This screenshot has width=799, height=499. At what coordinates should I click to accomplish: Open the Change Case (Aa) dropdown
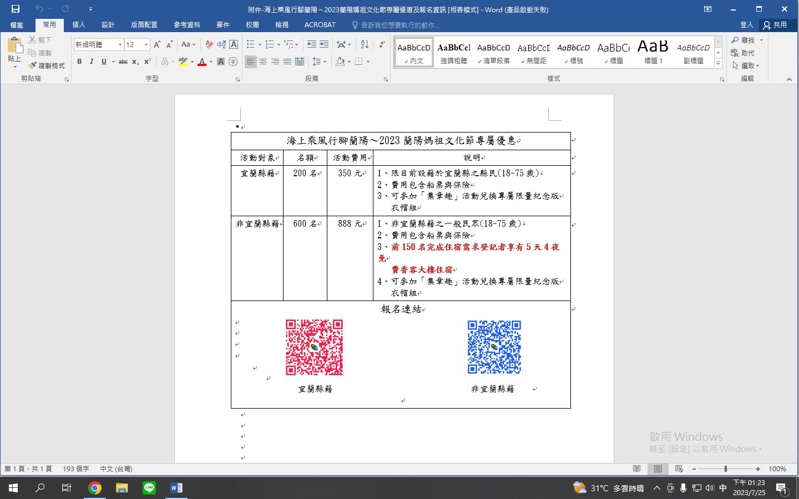pyautogui.click(x=188, y=44)
